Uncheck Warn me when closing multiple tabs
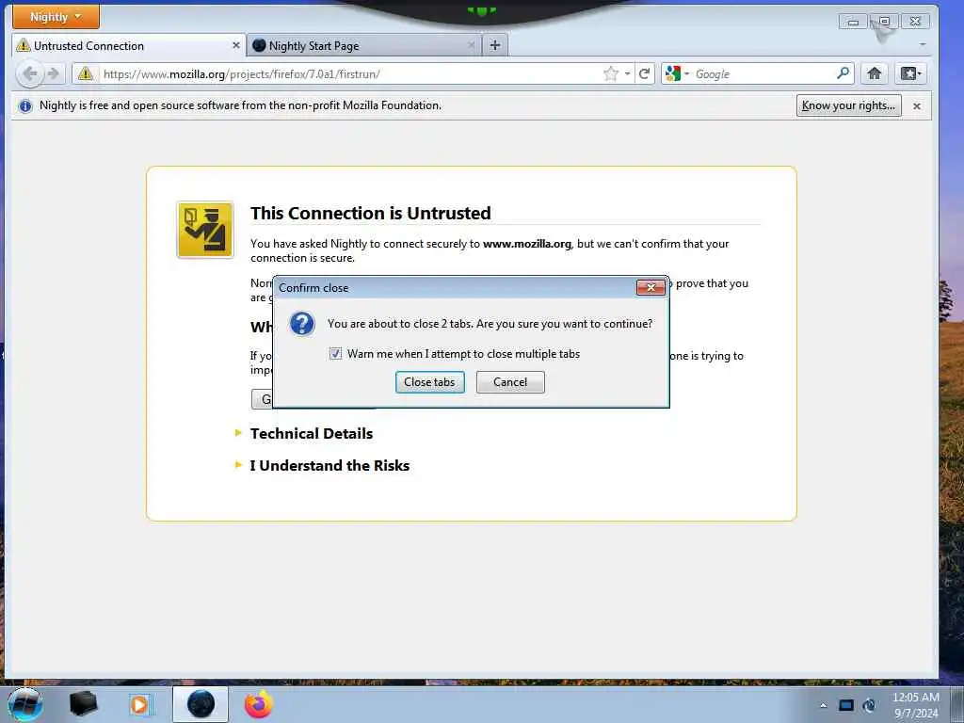Viewport: 964px width, 723px height. click(x=336, y=354)
